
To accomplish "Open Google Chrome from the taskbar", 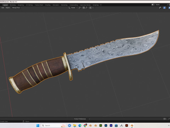I will 85,126.
